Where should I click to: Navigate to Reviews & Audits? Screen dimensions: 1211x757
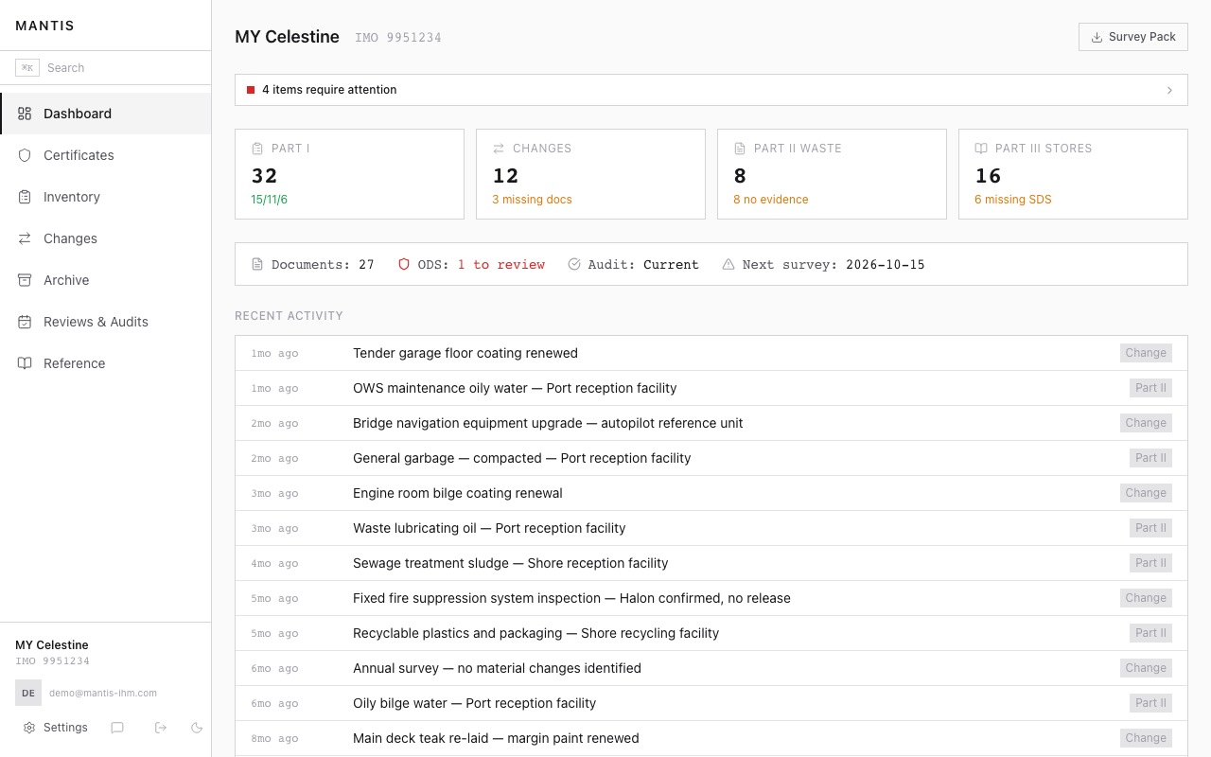click(96, 322)
